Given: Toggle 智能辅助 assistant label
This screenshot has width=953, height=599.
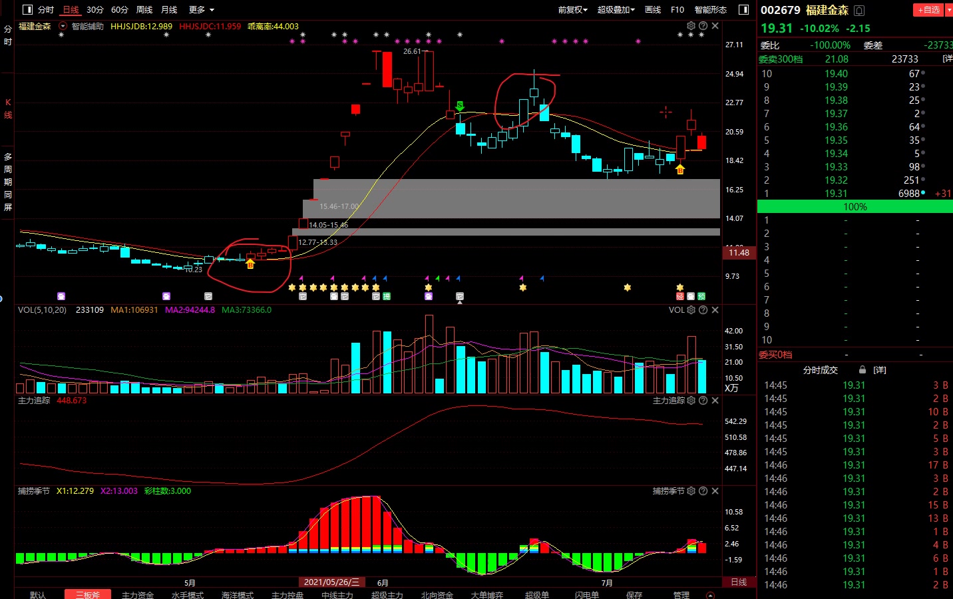Looking at the screenshot, I should point(87,27).
